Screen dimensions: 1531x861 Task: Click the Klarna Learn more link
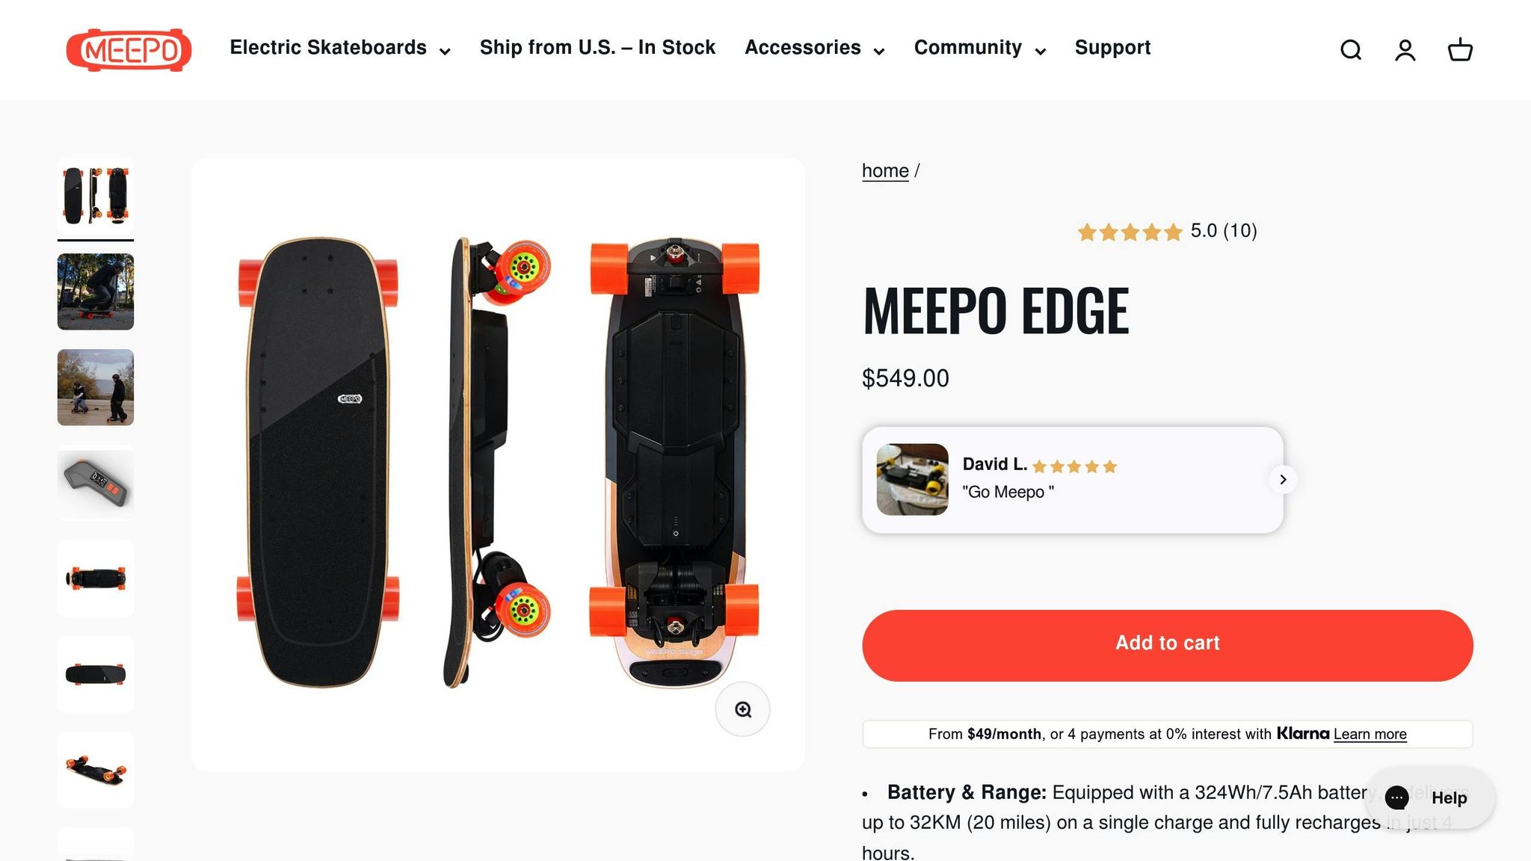1370,734
